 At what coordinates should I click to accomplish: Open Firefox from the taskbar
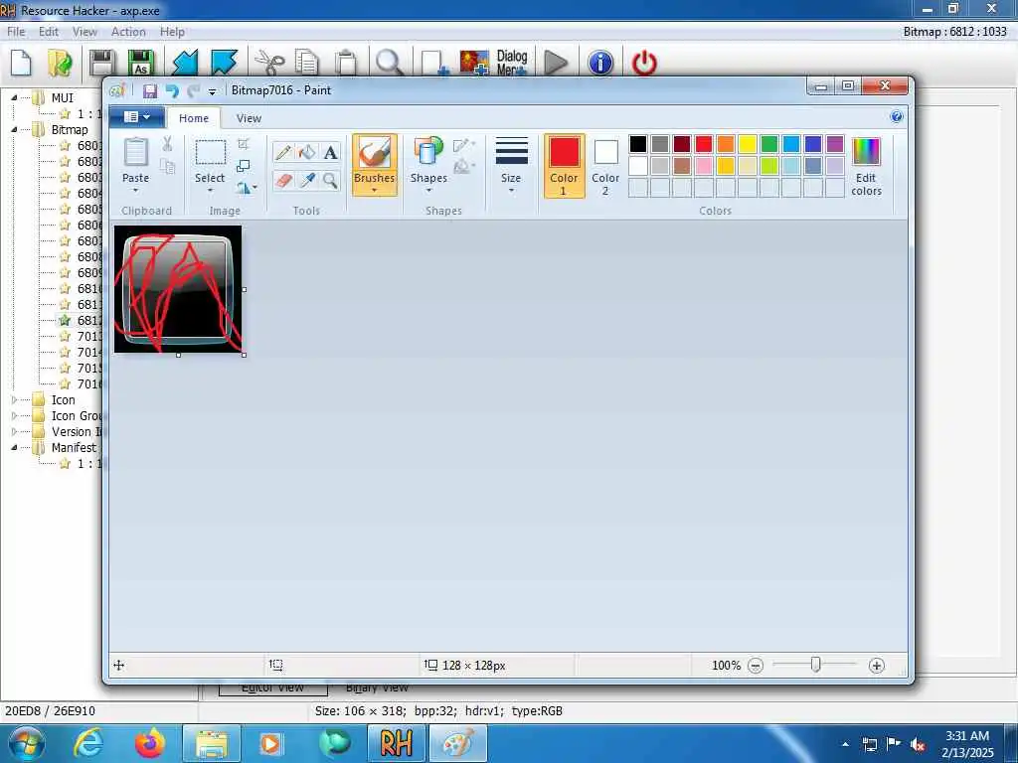pyautogui.click(x=149, y=743)
